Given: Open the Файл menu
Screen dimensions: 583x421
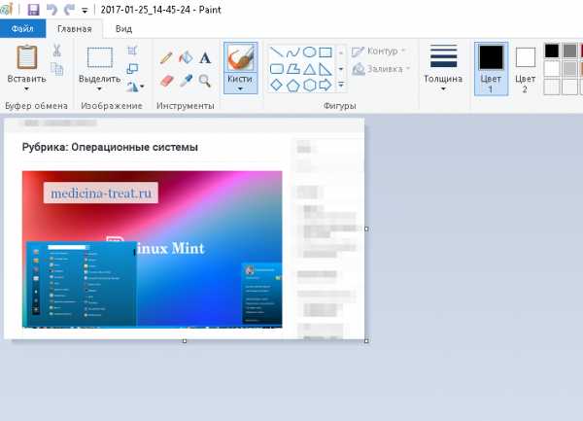Looking at the screenshot, I should tap(22, 29).
